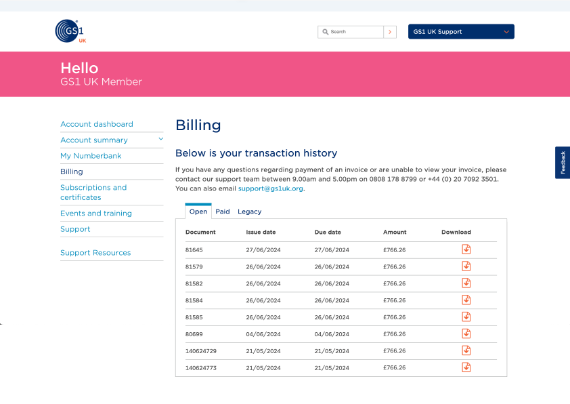Expand the Account summary submenu chevron
This screenshot has width=570, height=404.
pyautogui.click(x=160, y=139)
